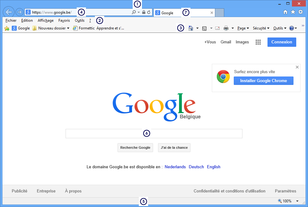Expand the Nouveau dossier favorites folder
The height and width of the screenshot is (207, 308).
(x=51, y=28)
